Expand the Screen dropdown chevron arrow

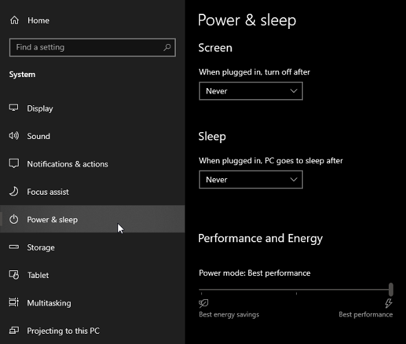tap(293, 91)
